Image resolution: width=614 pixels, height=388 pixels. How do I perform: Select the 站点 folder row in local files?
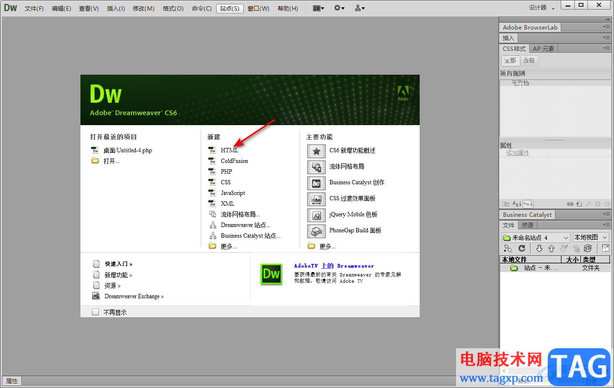[x=555, y=268]
